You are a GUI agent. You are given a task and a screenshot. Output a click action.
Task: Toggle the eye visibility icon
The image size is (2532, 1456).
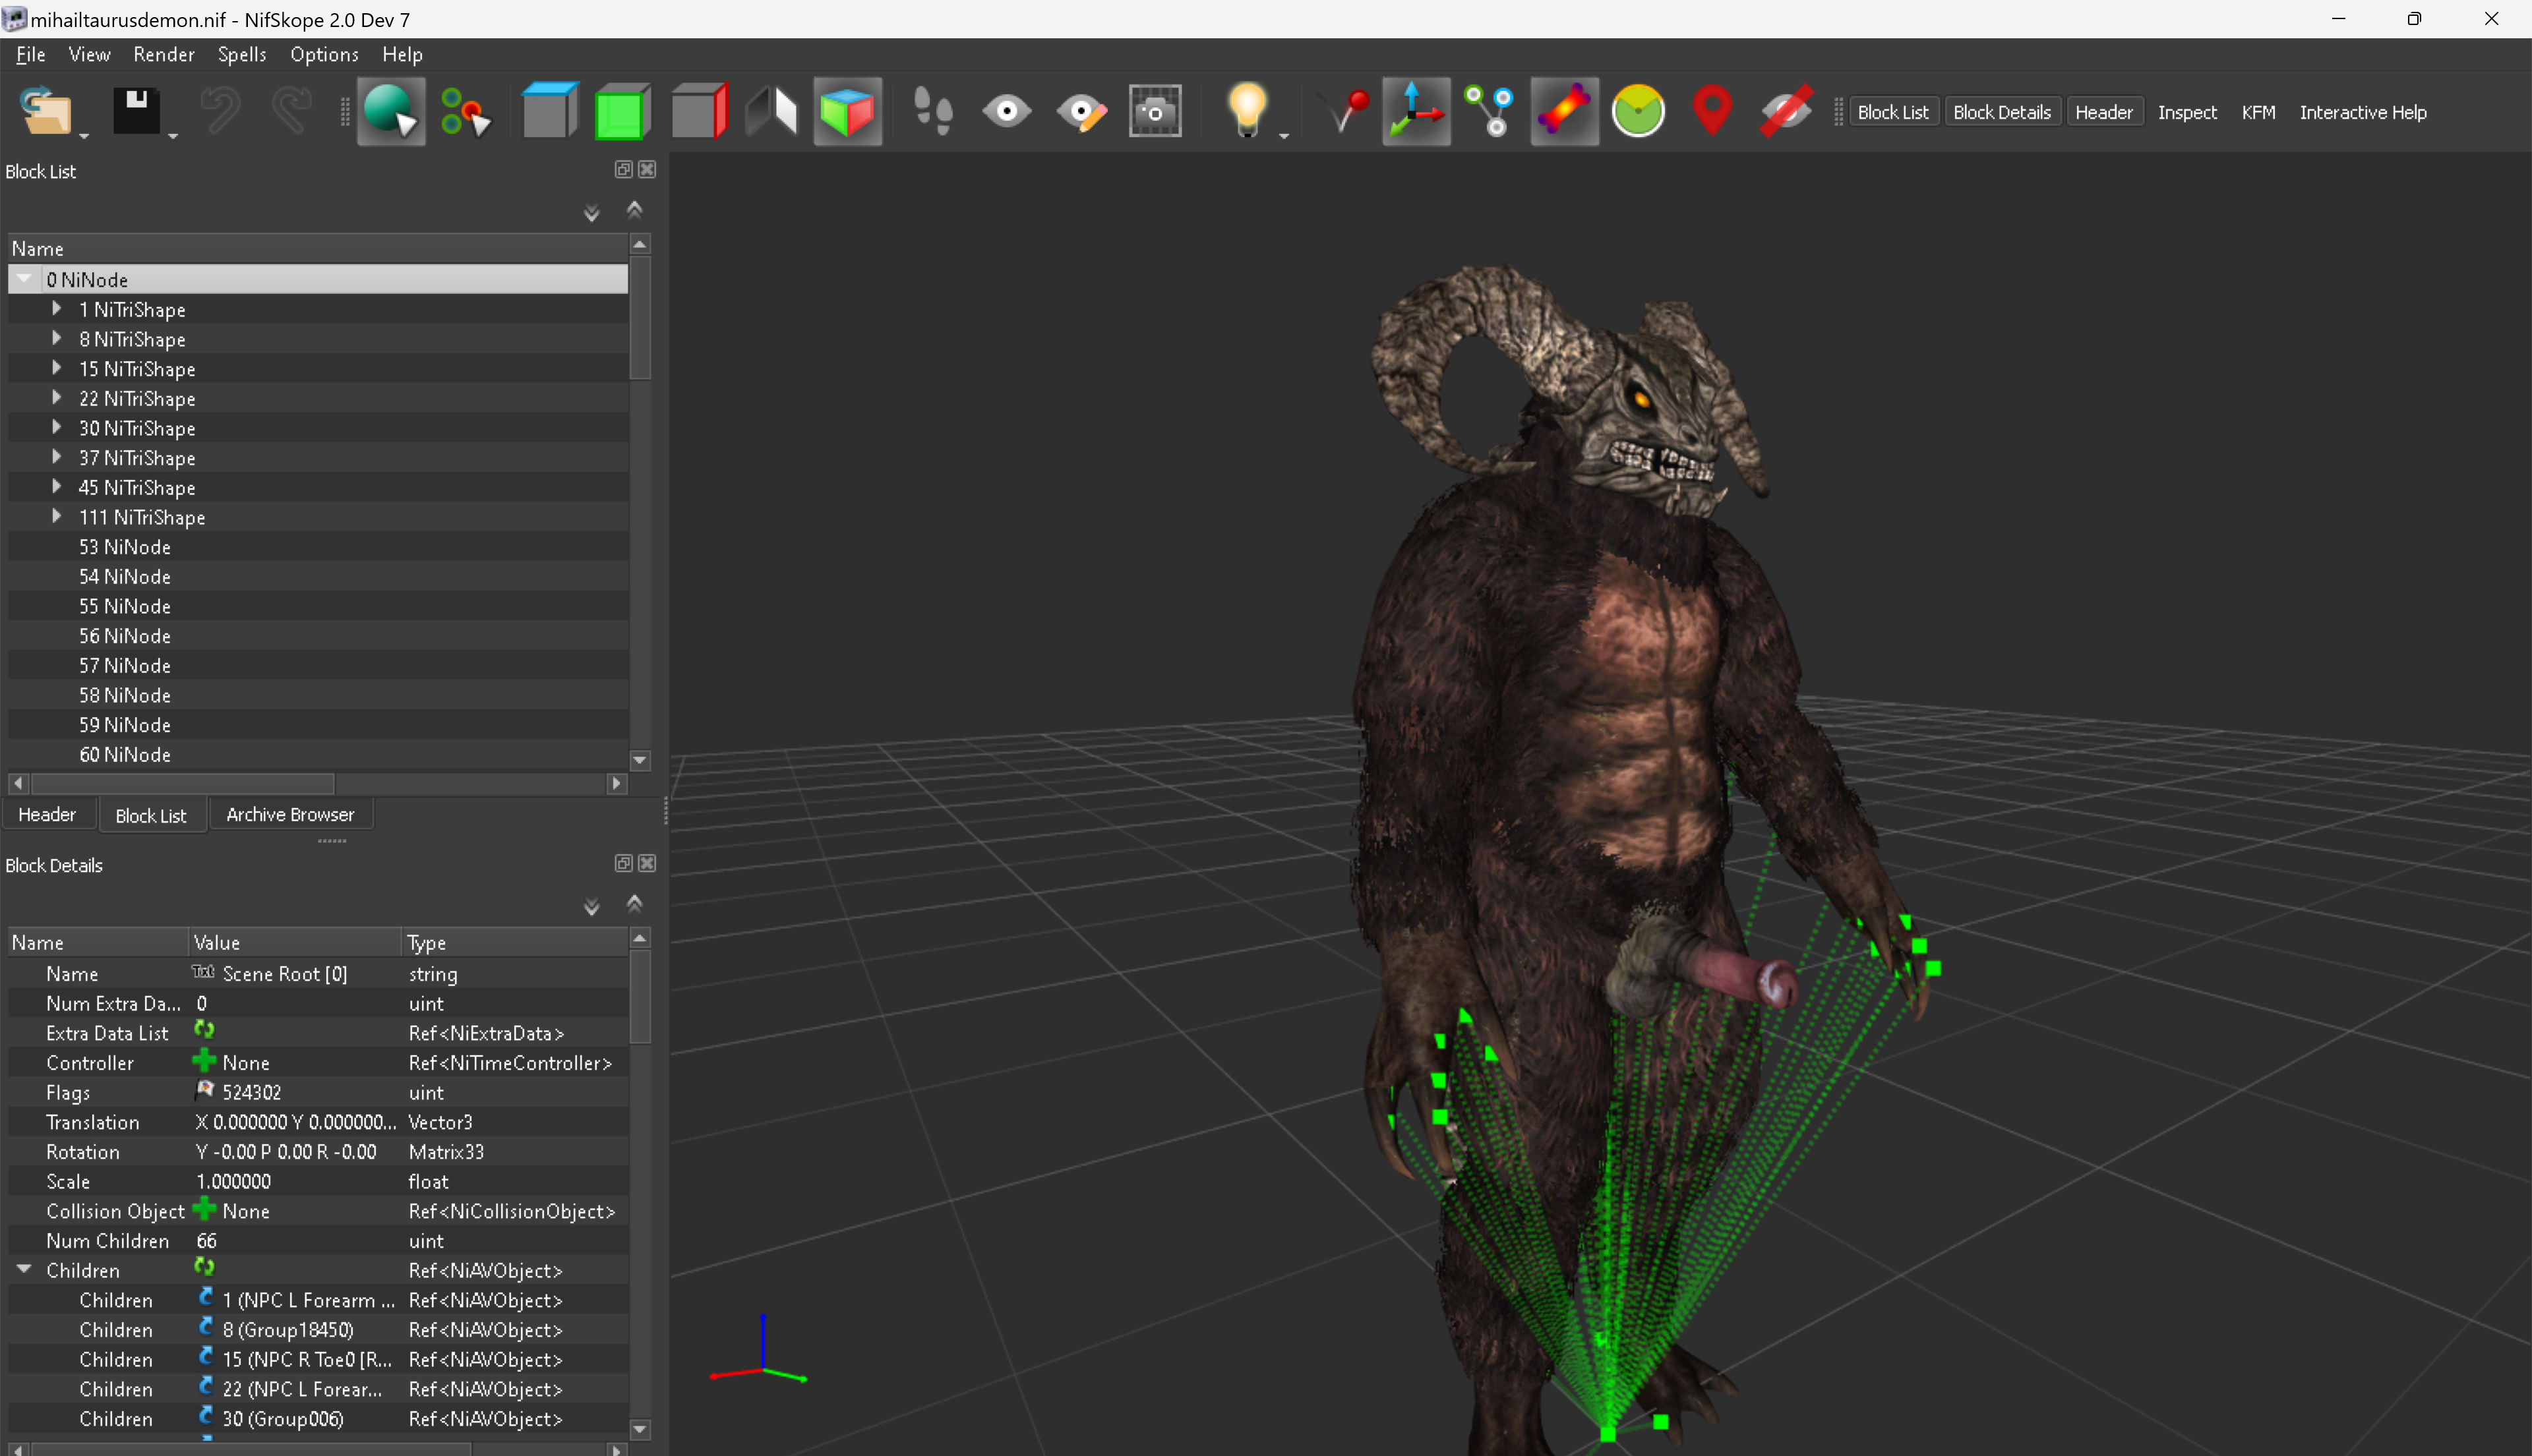pos(1006,112)
